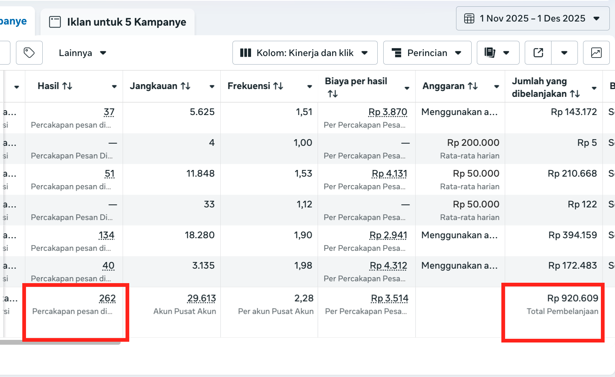This screenshot has height=377, width=615.
Task: Open the reports icon dropdown
Action: point(498,53)
